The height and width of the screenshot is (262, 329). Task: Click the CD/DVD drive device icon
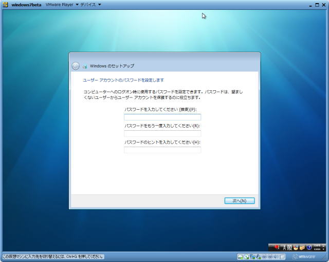[246, 257]
